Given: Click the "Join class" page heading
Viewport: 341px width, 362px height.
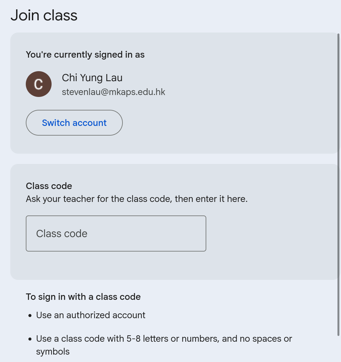Looking at the screenshot, I should [x=44, y=15].
